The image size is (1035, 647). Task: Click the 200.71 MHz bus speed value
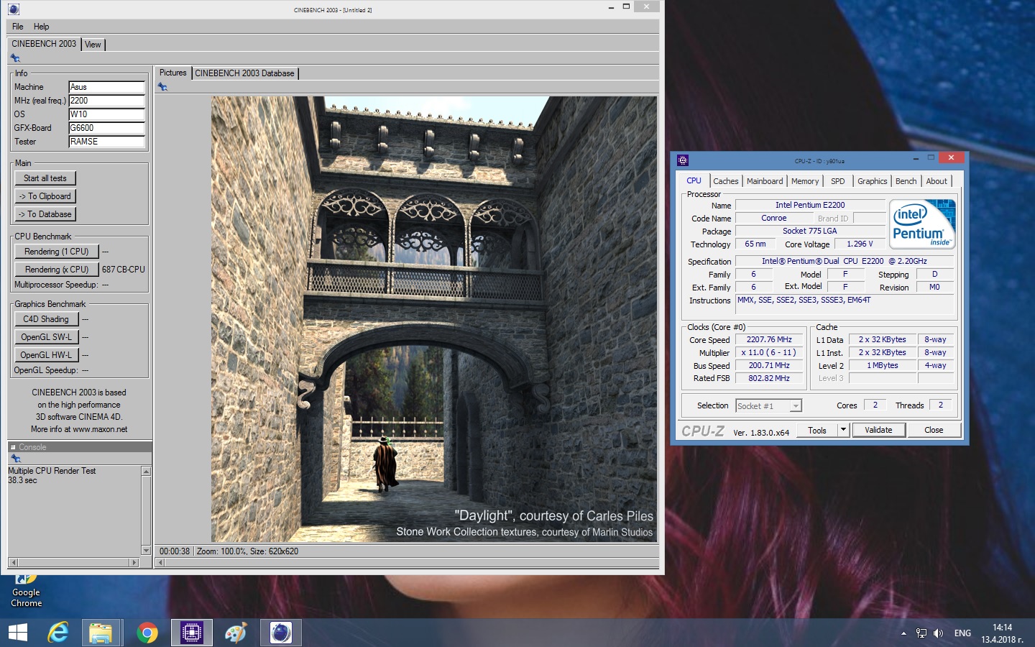click(x=769, y=366)
